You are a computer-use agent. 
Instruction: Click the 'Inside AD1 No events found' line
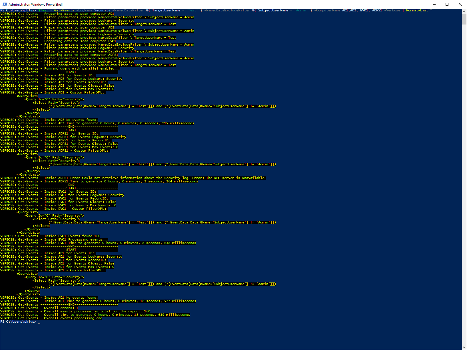click(x=49, y=297)
